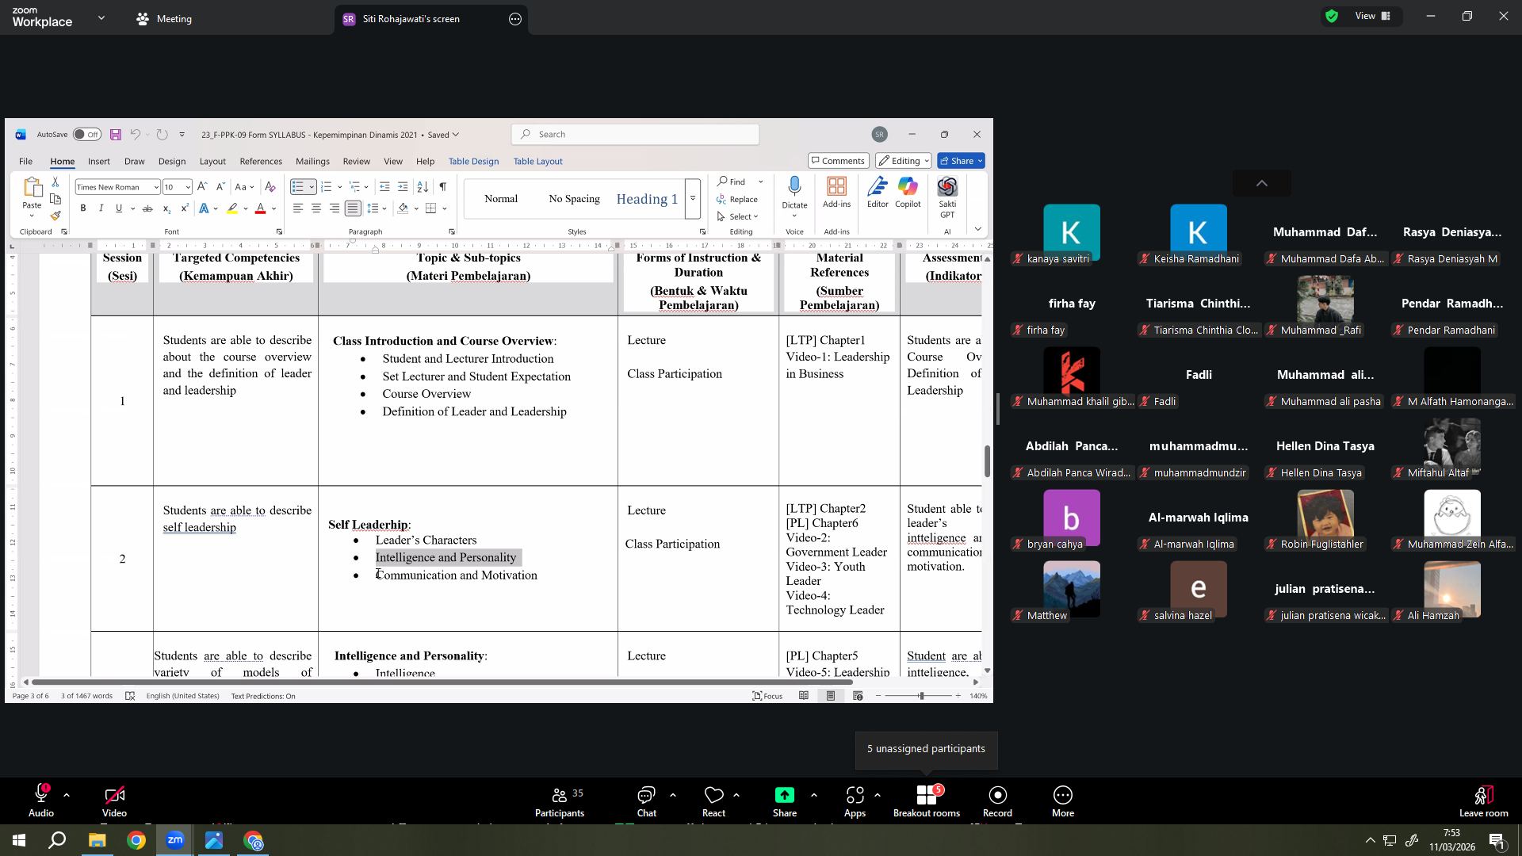Viewport: 1522px width, 856px height.
Task: Toggle the AutoSave switch
Action: (86, 135)
